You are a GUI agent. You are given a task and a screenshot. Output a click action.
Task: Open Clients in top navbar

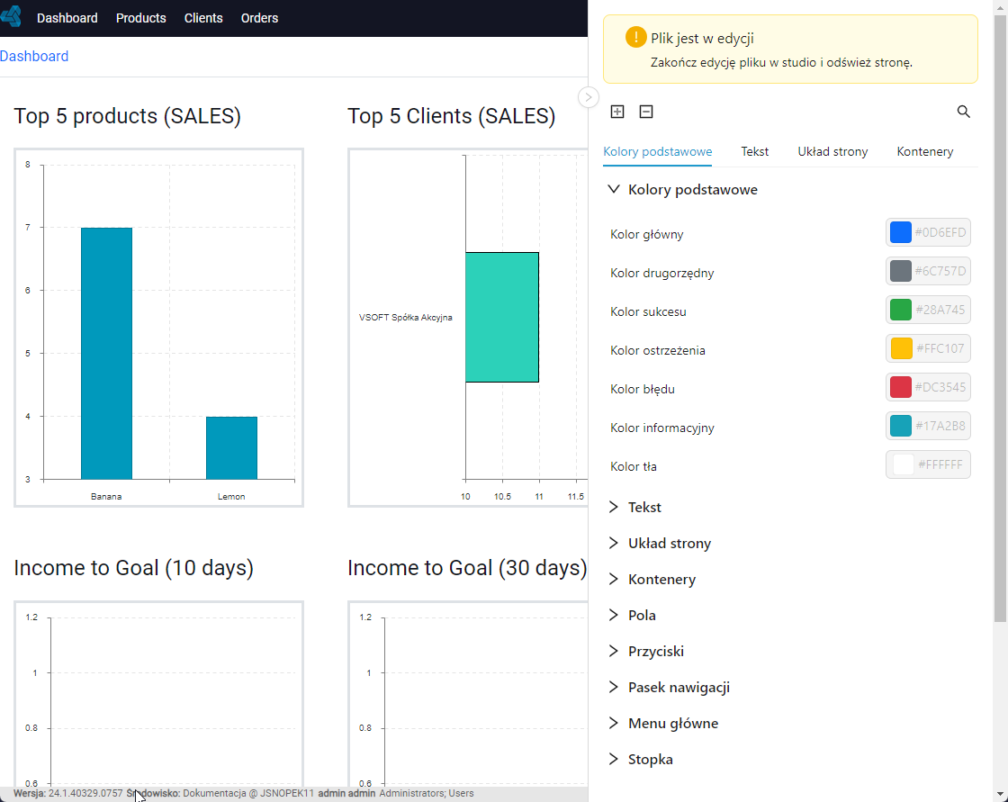[203, 18]
